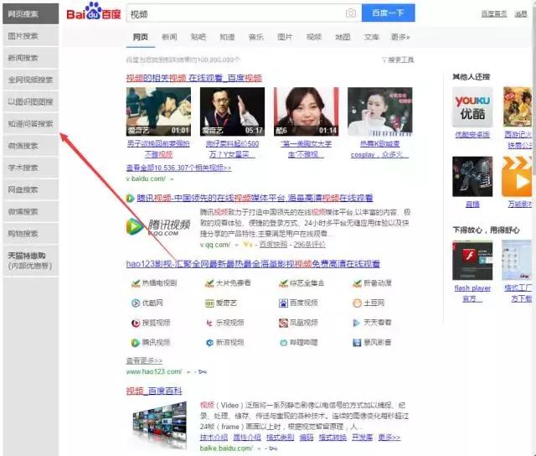
Task: Select the 网页 tab
Action: 141,37
